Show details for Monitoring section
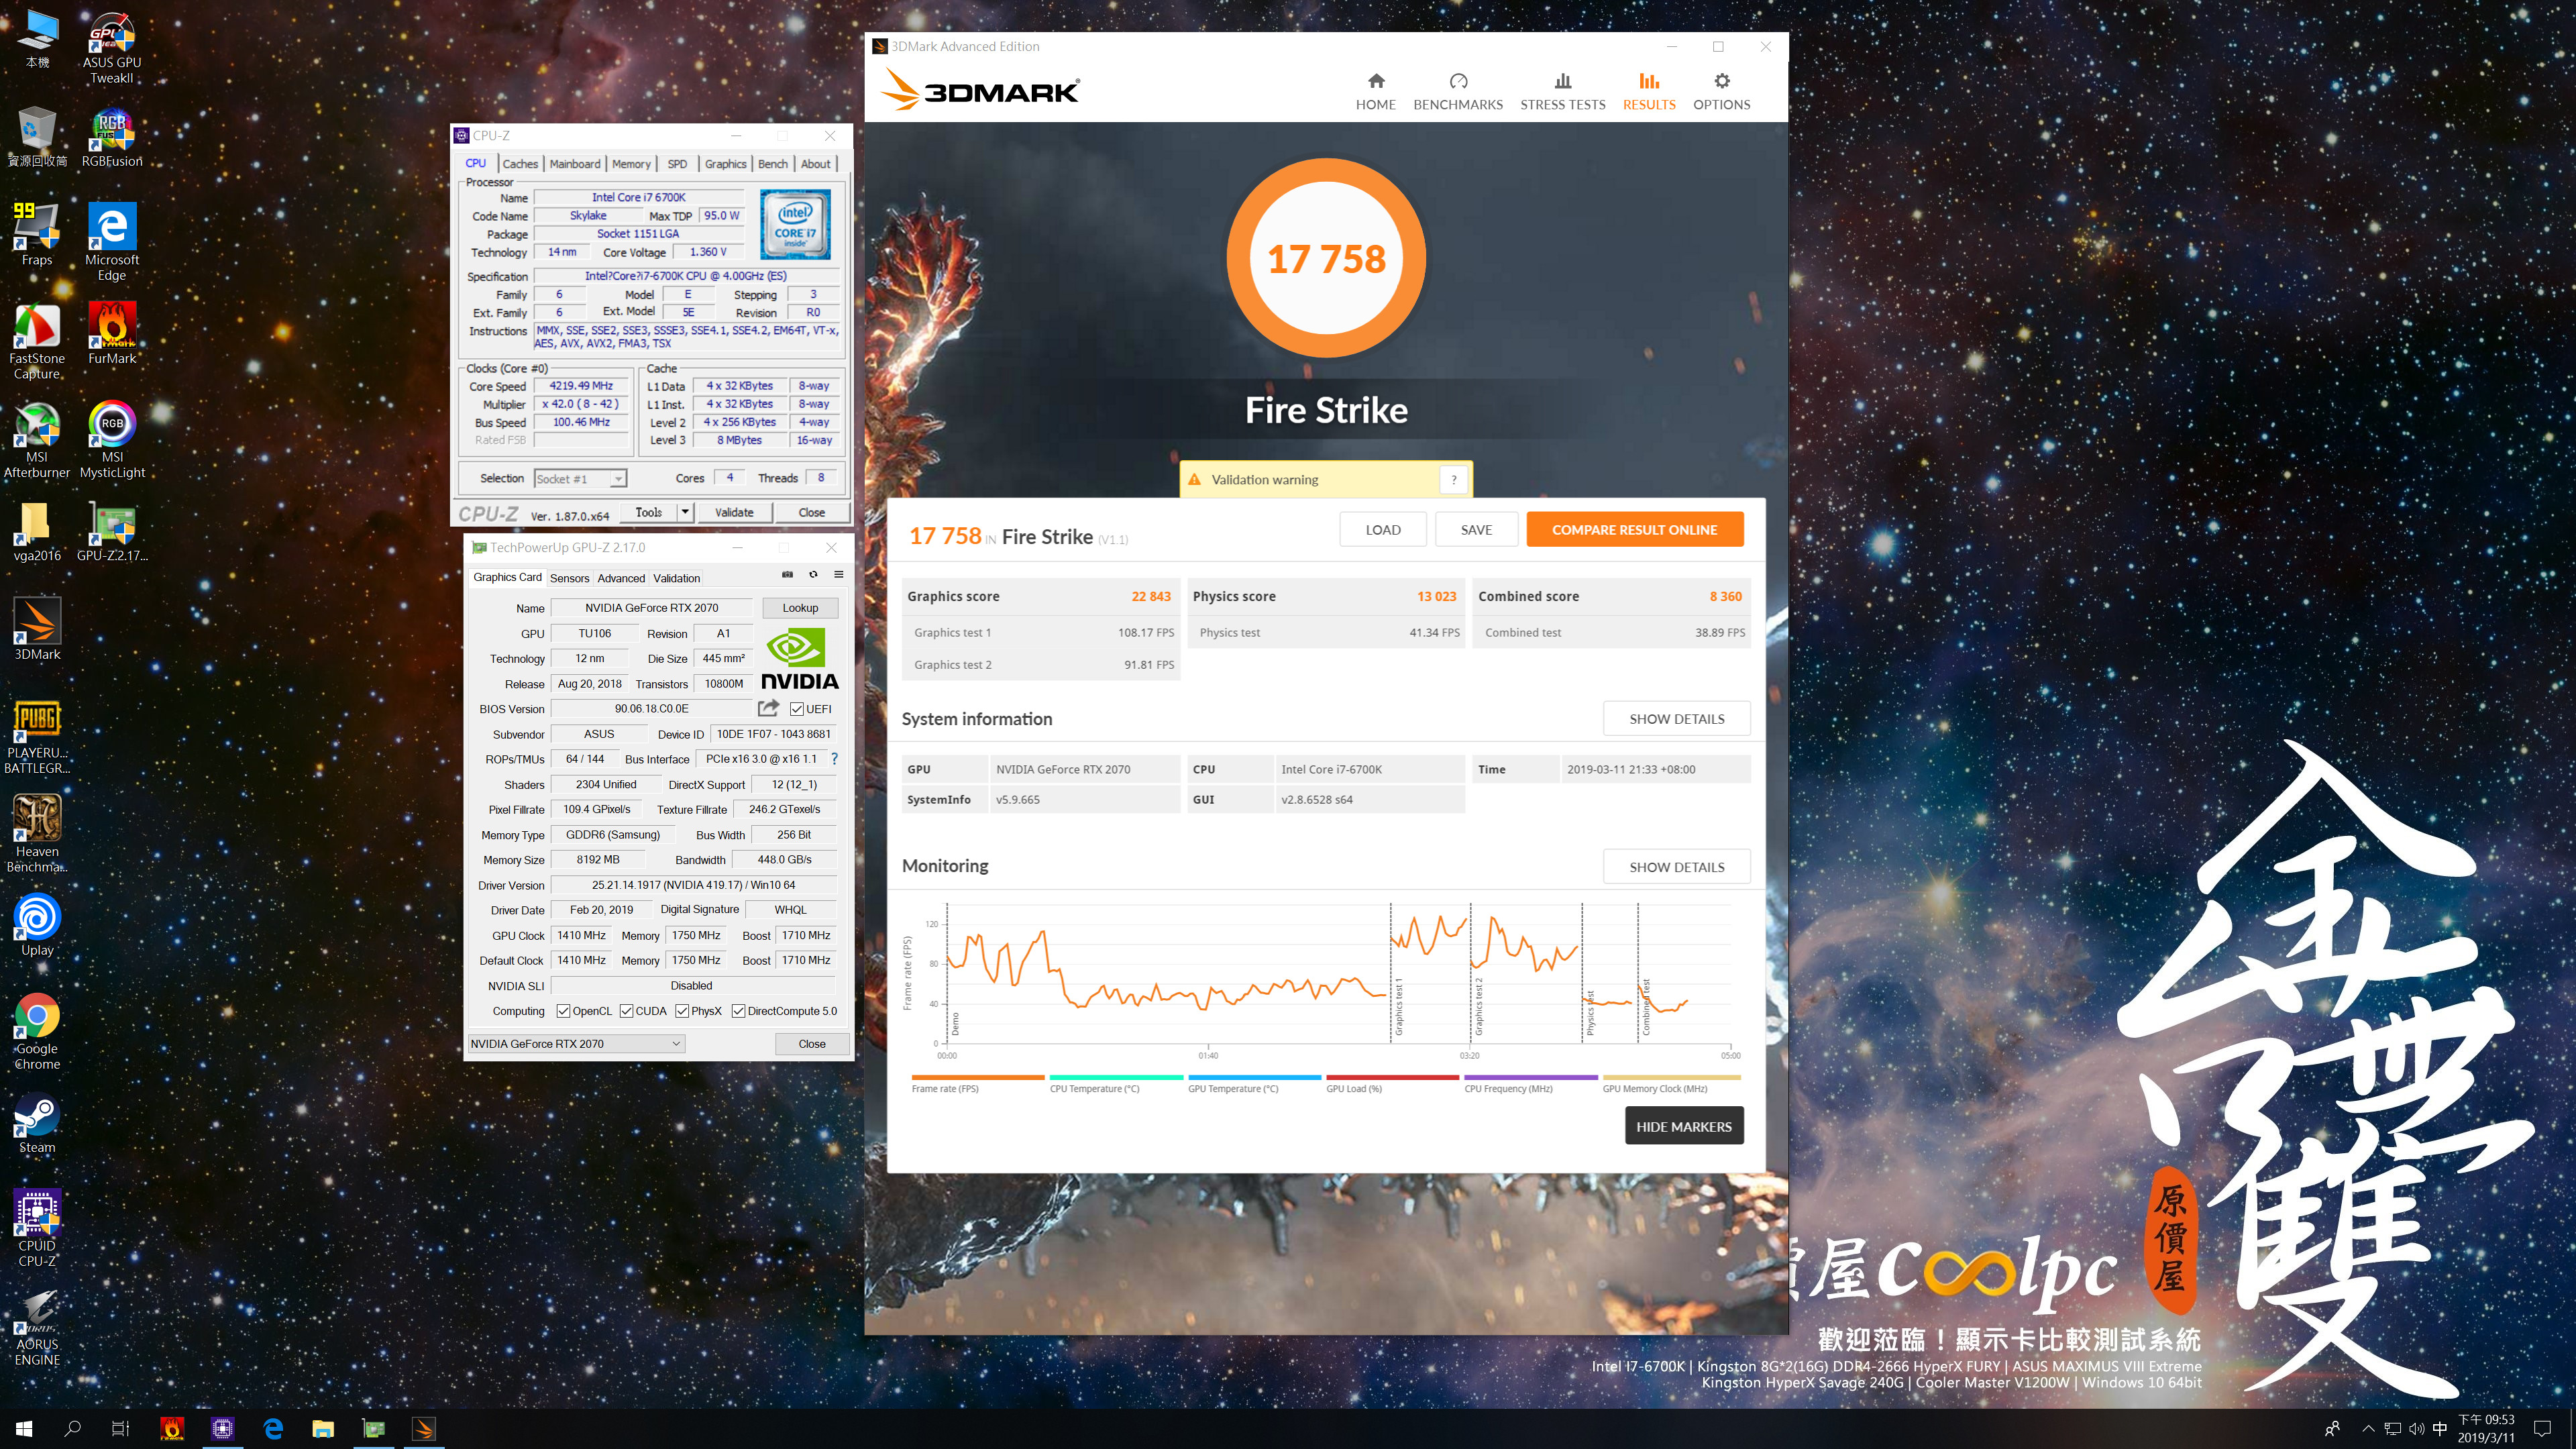Viewport: 2576px width, 1449px height. coord(1676,867)
